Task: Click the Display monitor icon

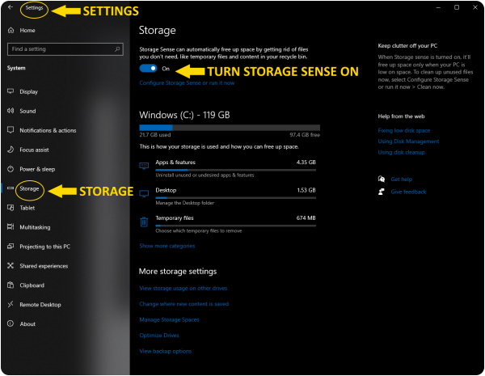Action: [x=11, y=91]
